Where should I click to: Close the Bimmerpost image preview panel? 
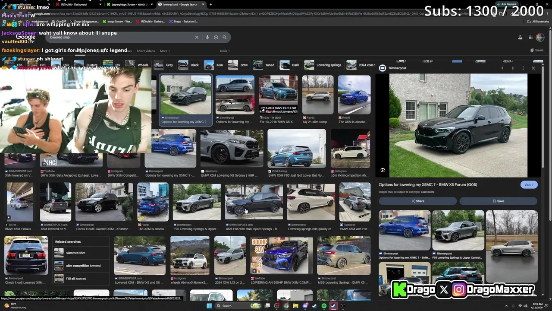click(x=533, y=68)
